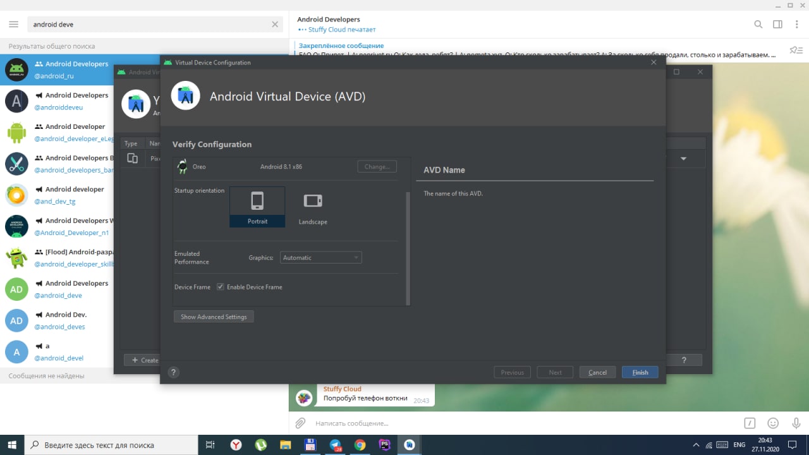Click the search field containing 'android deve'
This screenshot has height=455, width=809.
point(155,25)
